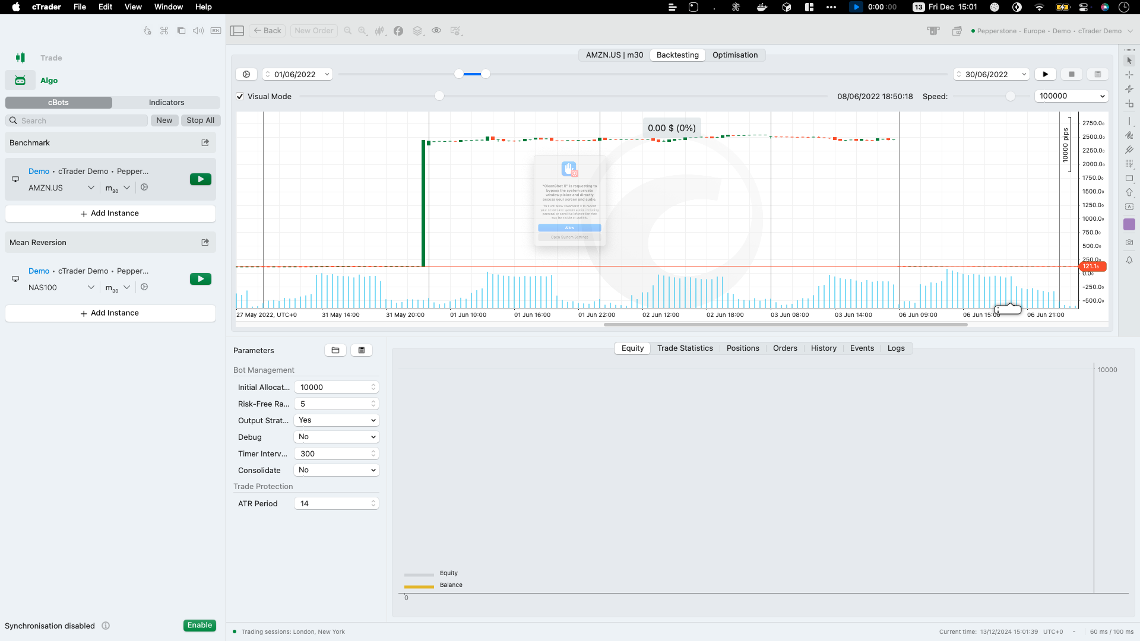Image resolution: width=1140 pixels, height=641 pixels.
Task: Open price alerts bell icon
Action: click(x=1129, y=260)
